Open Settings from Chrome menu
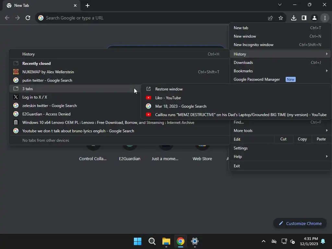This screenshot has width=332, height=249. pyautogui.click(x=280, y=148)
